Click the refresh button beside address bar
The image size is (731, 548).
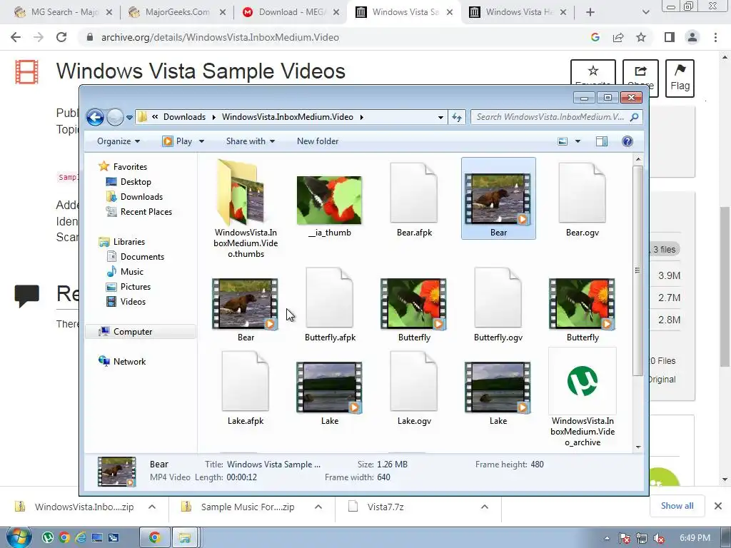click(457, 118)
